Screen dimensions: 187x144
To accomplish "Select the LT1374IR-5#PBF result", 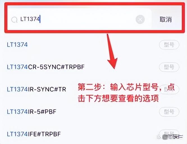I will (x=31, y=112).
